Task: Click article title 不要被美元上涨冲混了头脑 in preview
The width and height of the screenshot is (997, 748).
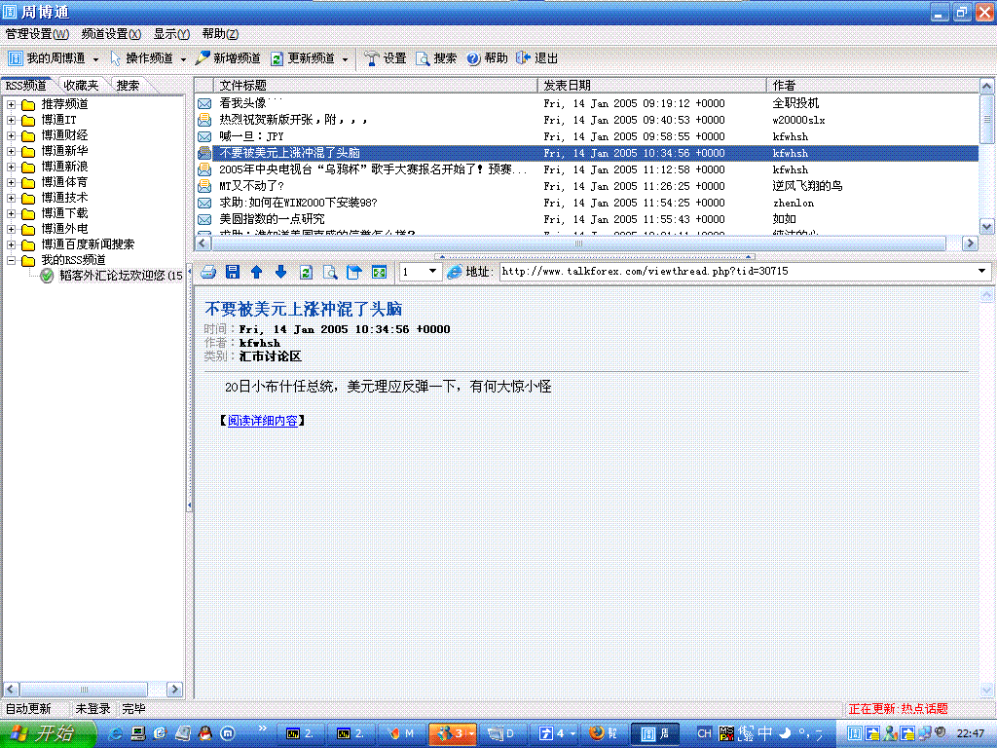Action: click(304, 309)
